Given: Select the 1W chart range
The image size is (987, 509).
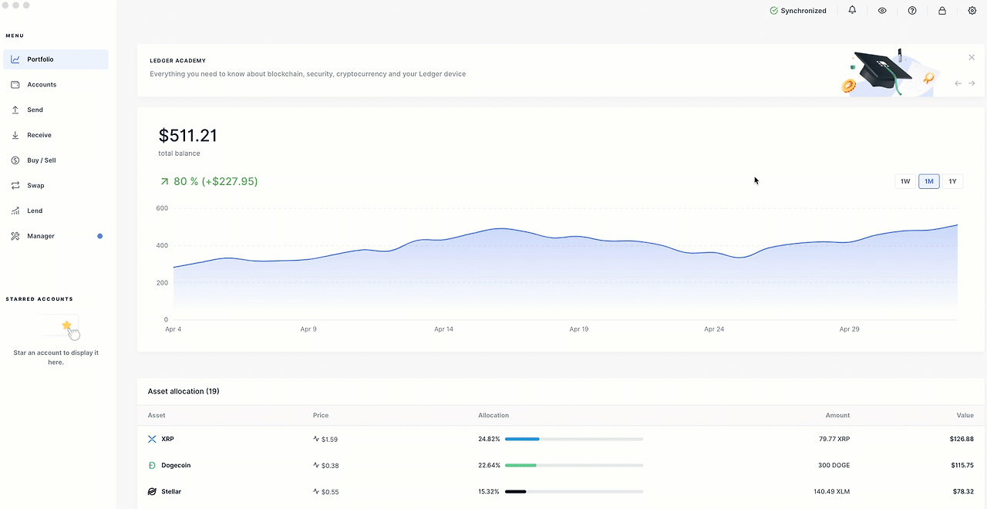Looking at the screenshot, I should pyautogui.click(x=905, y=181).
